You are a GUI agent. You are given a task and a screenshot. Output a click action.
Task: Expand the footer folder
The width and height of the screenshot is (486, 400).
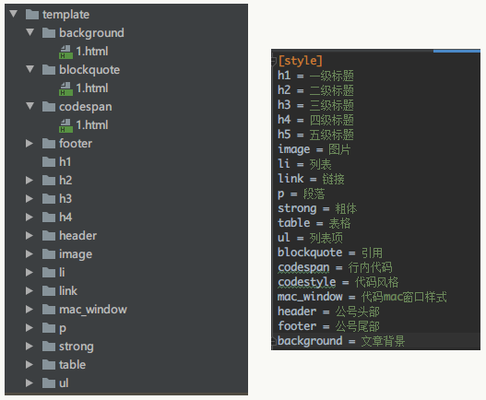pyautogui.click(x=30, y=143)
